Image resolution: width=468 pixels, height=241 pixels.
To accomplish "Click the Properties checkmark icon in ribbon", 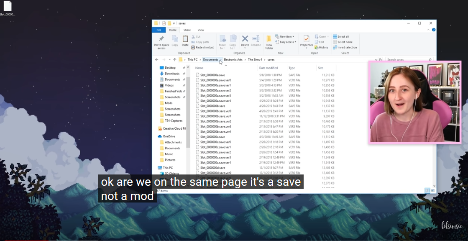I will tap(306, 39).
